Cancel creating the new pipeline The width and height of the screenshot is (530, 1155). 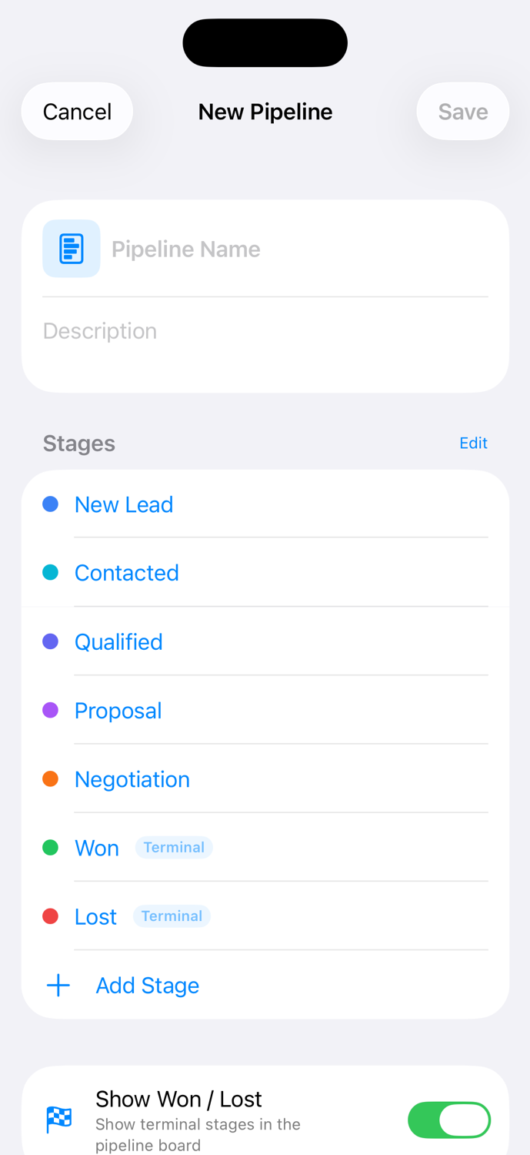click(x=77, y=110)
